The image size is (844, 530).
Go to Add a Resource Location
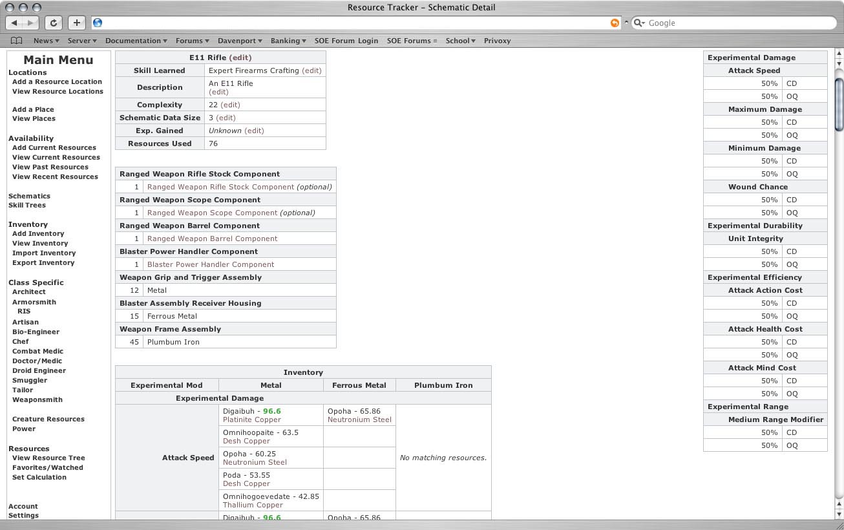[57, 82]
